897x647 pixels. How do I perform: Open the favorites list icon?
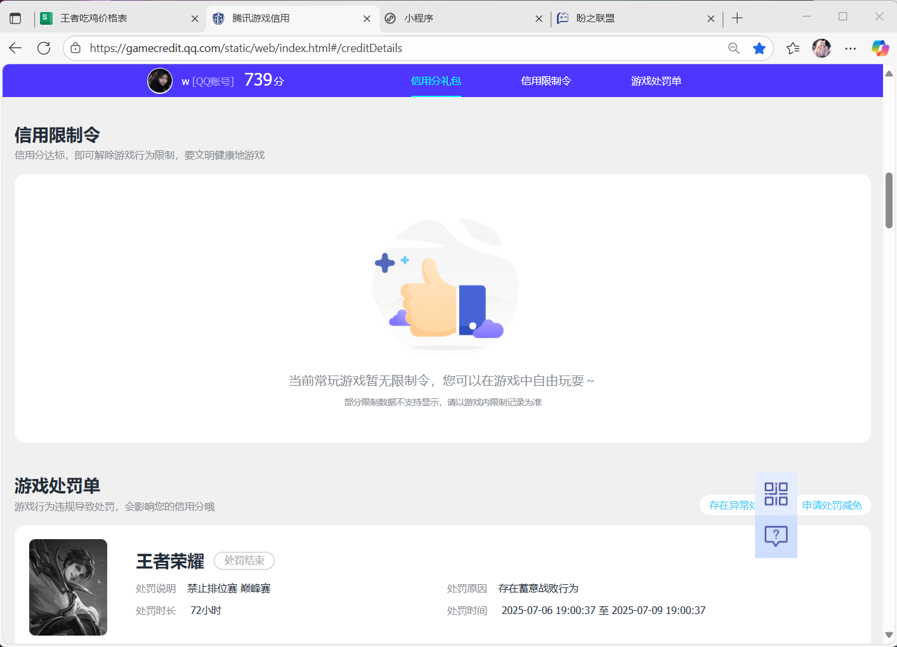click(x=793, y=48)
